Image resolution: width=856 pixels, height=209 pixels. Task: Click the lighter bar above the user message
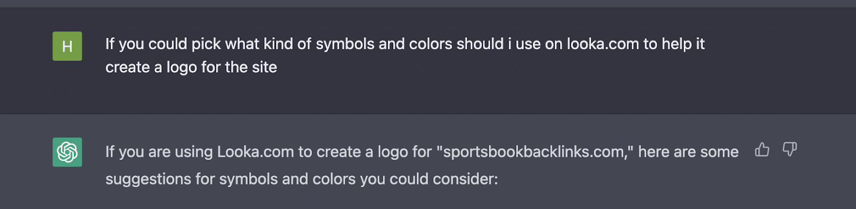(428, 4)
